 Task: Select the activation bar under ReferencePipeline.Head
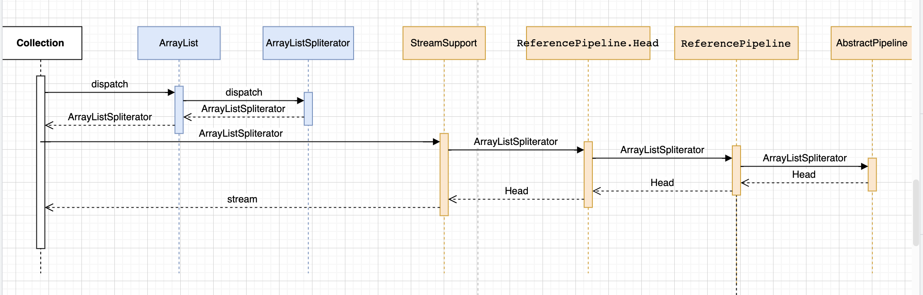588,174
